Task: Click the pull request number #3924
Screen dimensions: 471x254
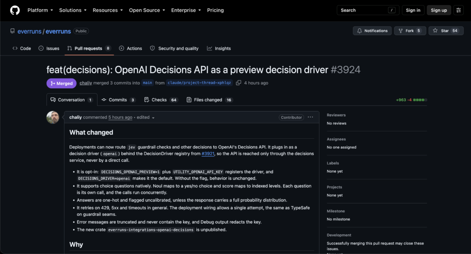Action: point(345,70)
